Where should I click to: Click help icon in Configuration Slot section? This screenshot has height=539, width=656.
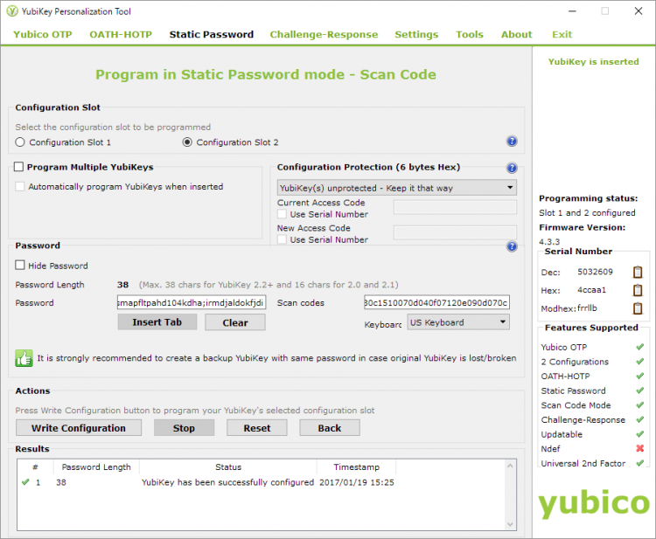(x=512, y=142)
